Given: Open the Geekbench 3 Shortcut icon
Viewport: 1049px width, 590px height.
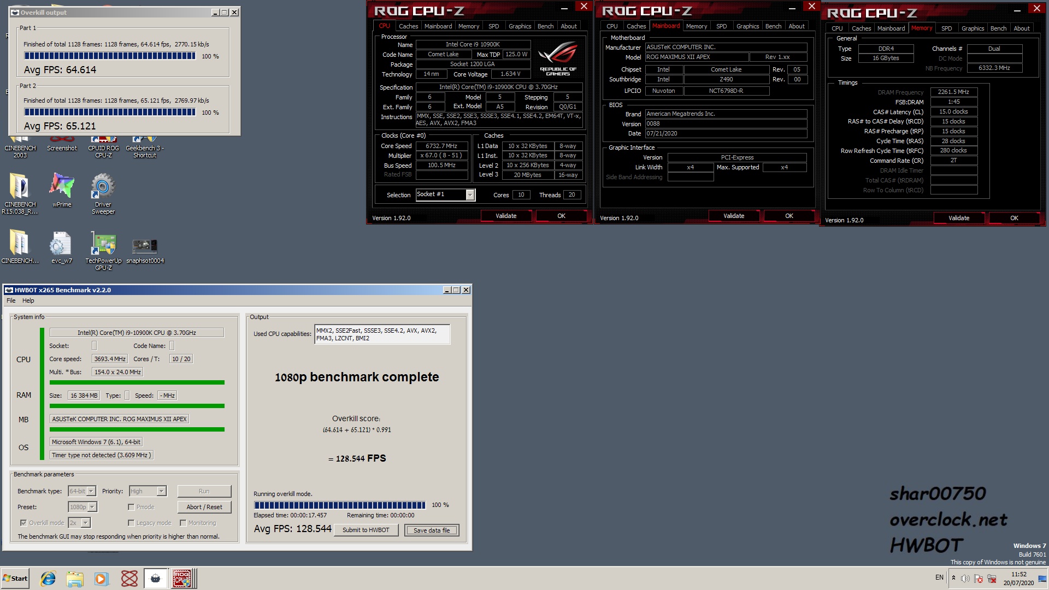Looking at the screenshot, I should [145, 147].
